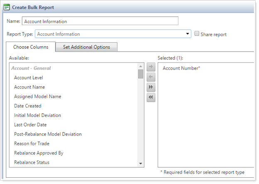Click the Name input field
Image resolution: width=259 pixels, height=184 pixels.
point(100,21)
